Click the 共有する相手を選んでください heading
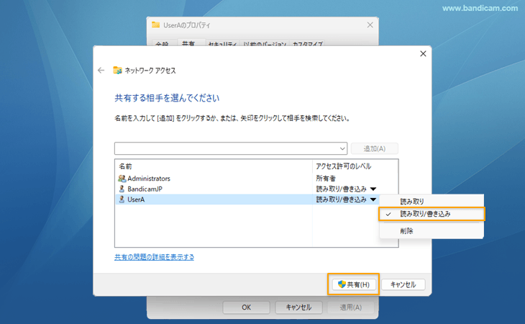 (x=167, y=98)
